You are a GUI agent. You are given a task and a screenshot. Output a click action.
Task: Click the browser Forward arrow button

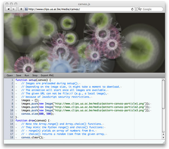[14, 9]
